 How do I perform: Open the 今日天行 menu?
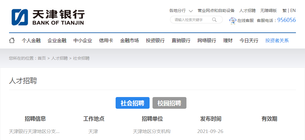pos(249,41)
